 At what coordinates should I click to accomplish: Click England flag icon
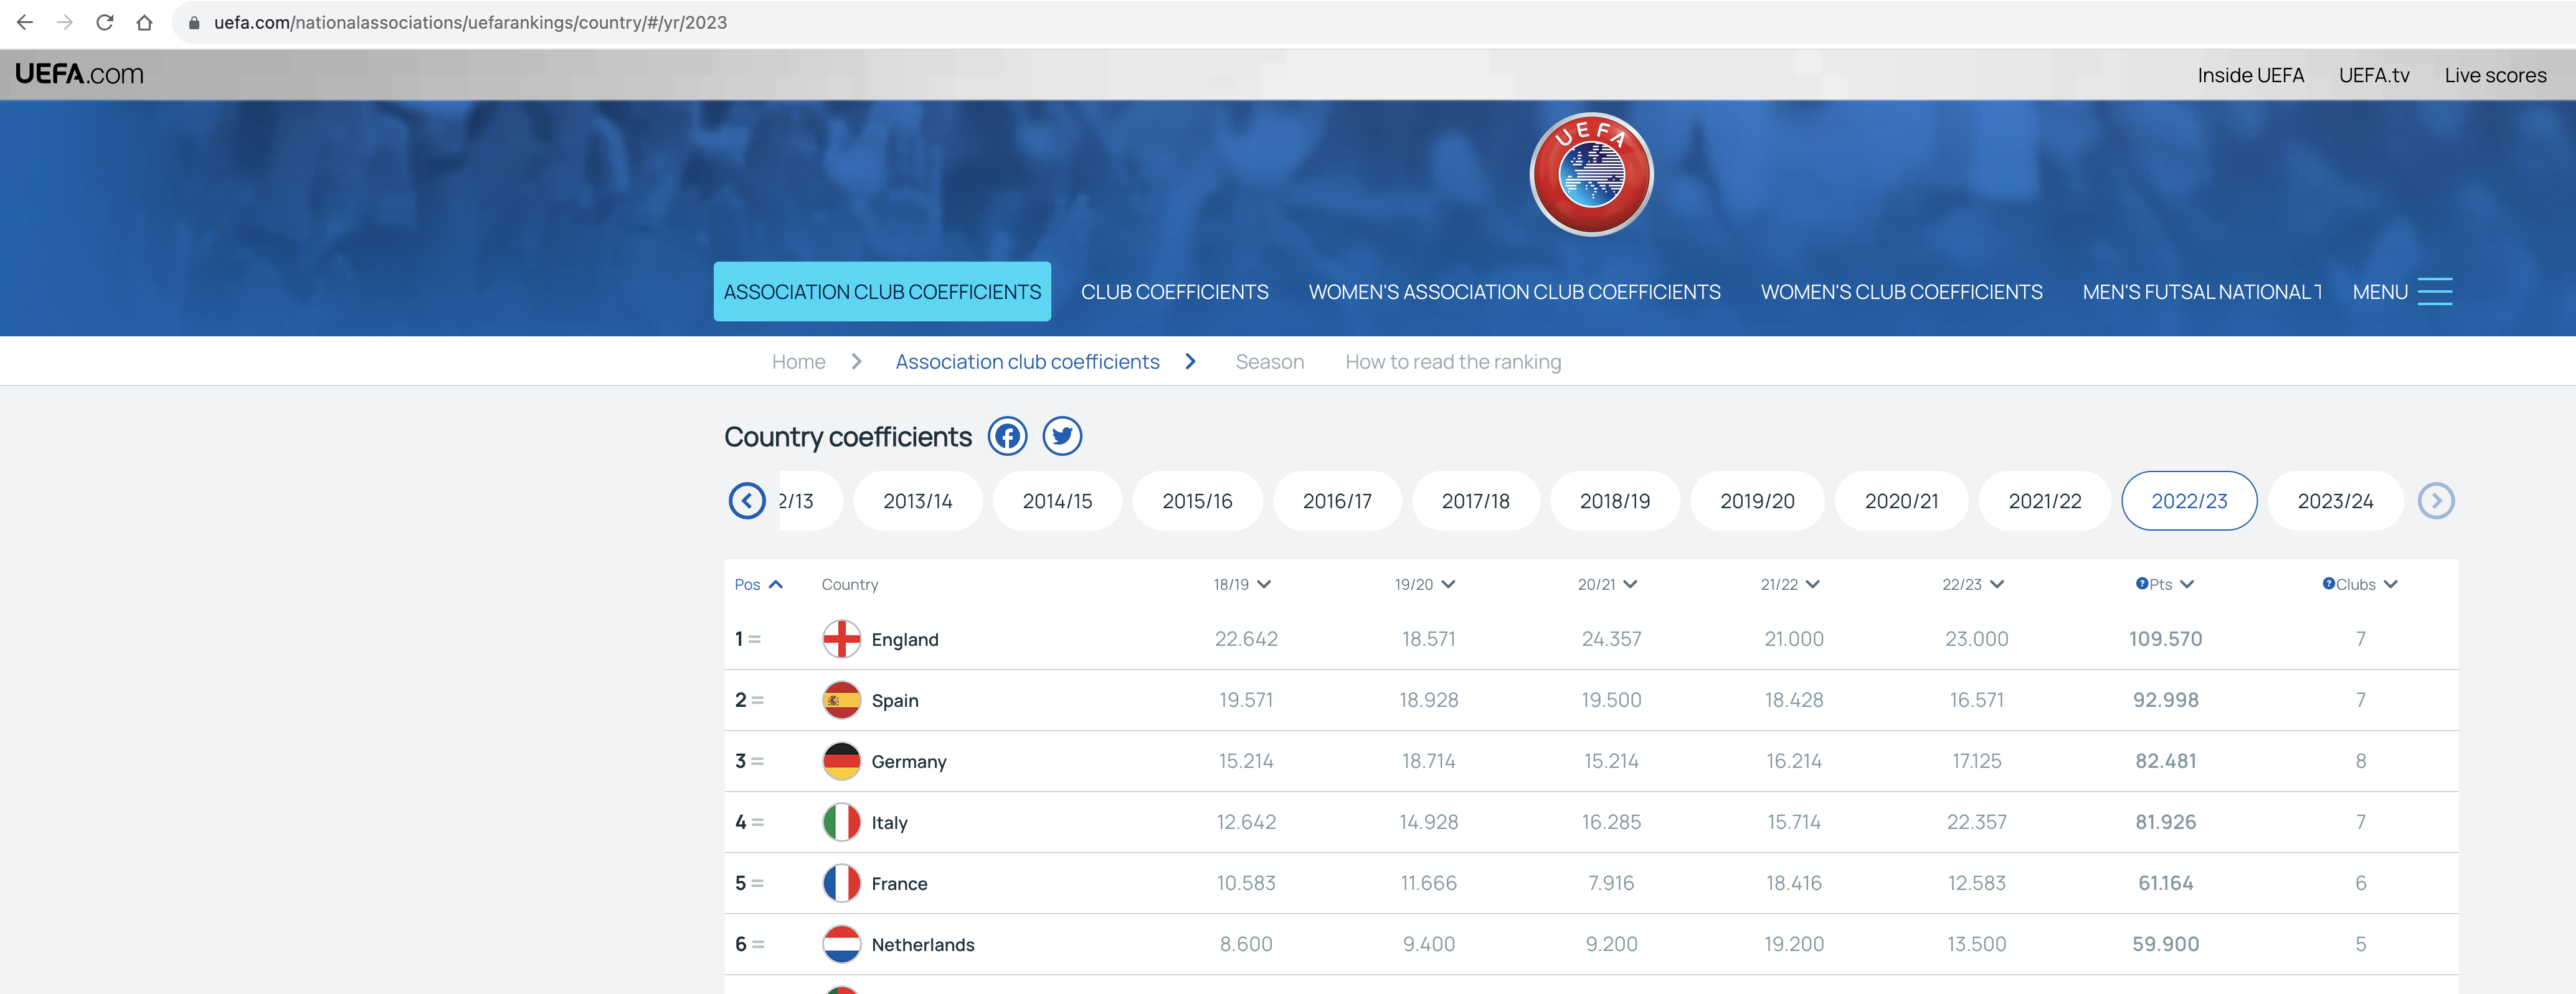pyautogui.click(x=841, y=639)
